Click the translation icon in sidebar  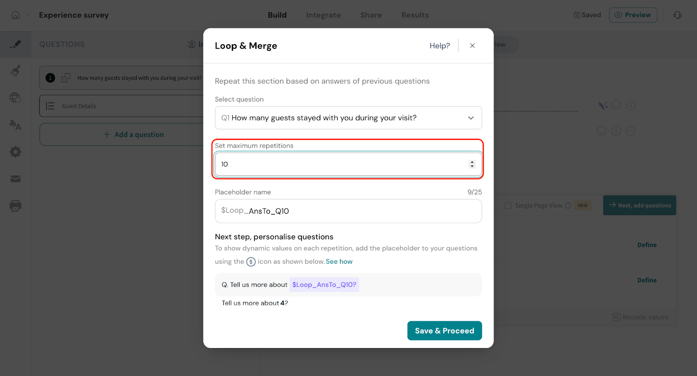pyautogui.click(x=16, y=125)
